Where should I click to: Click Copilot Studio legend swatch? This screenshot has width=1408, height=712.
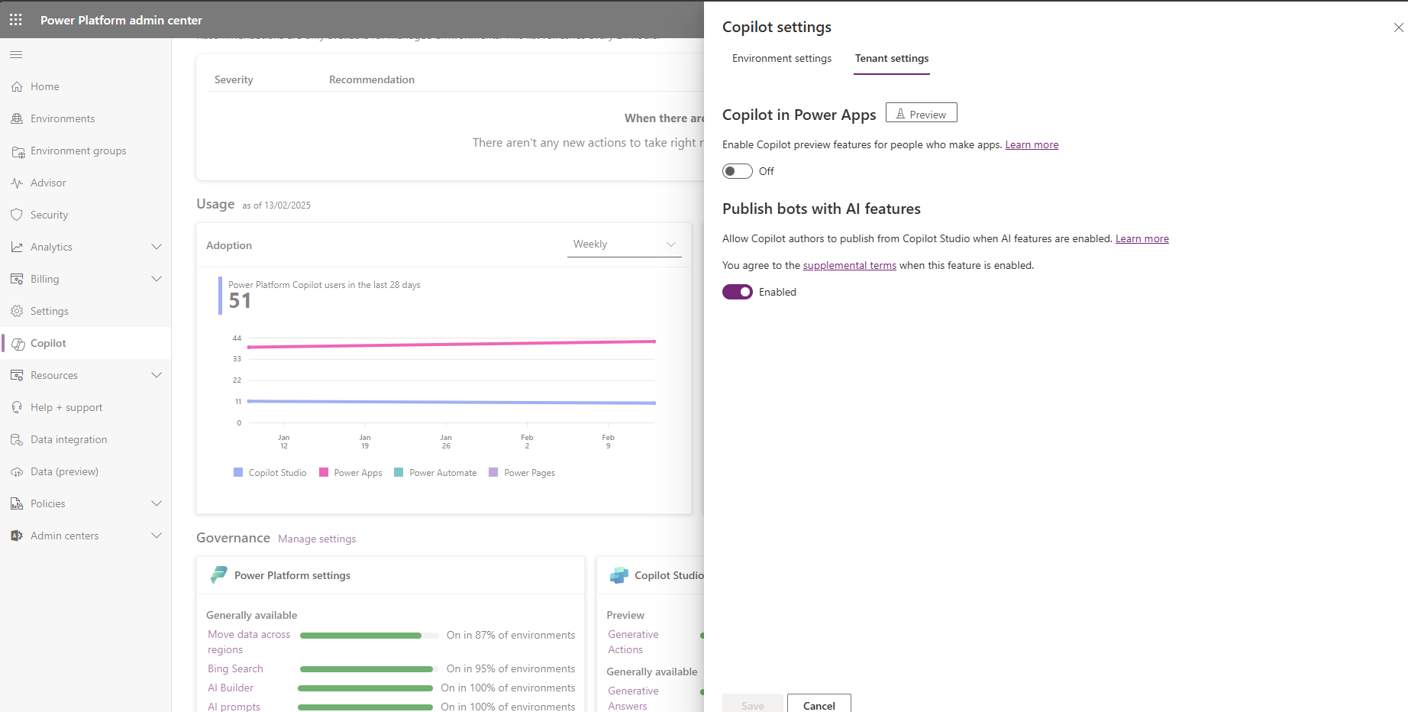tap(238, 472)
